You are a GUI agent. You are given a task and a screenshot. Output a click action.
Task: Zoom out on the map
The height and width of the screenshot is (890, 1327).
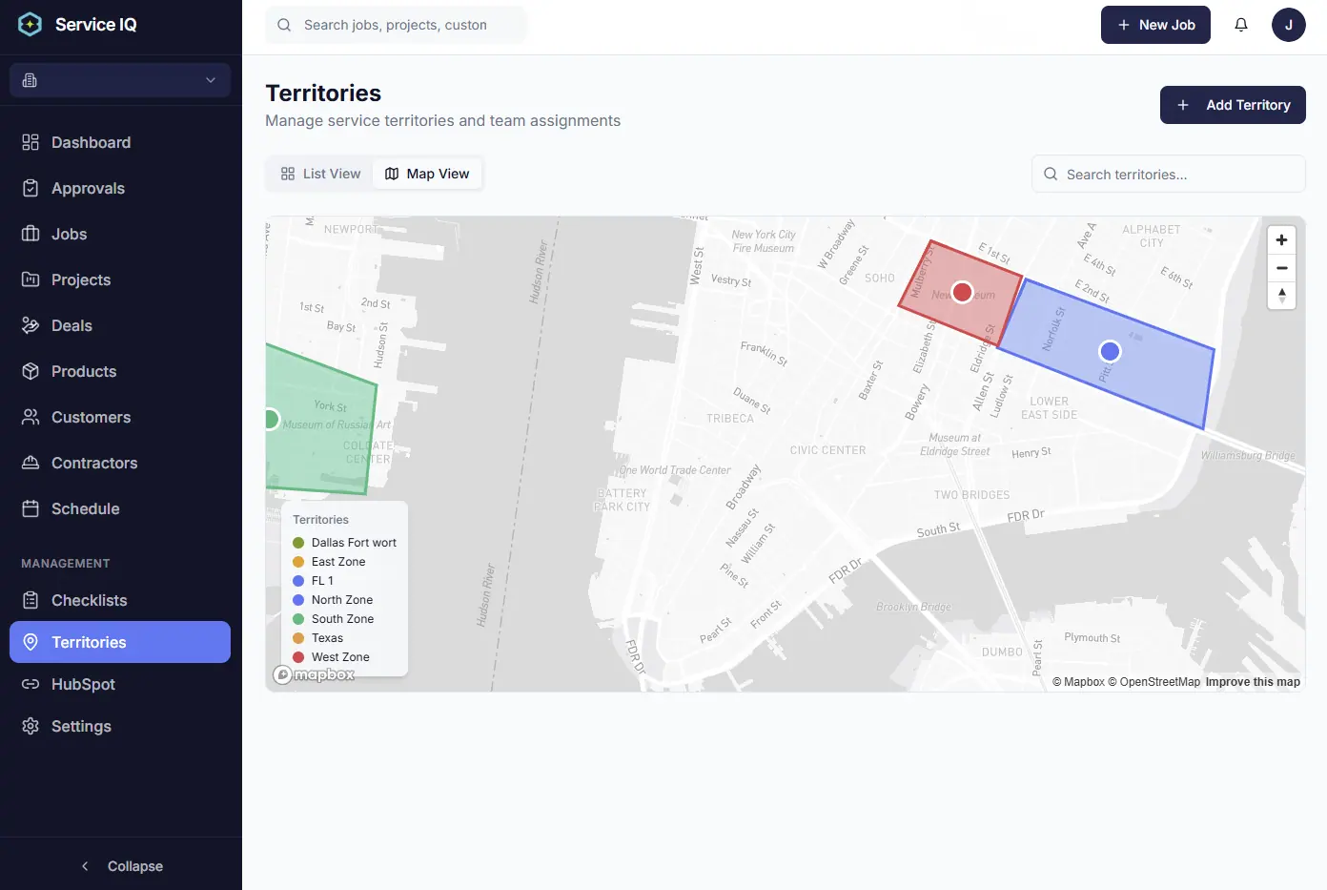(1281, 268)
